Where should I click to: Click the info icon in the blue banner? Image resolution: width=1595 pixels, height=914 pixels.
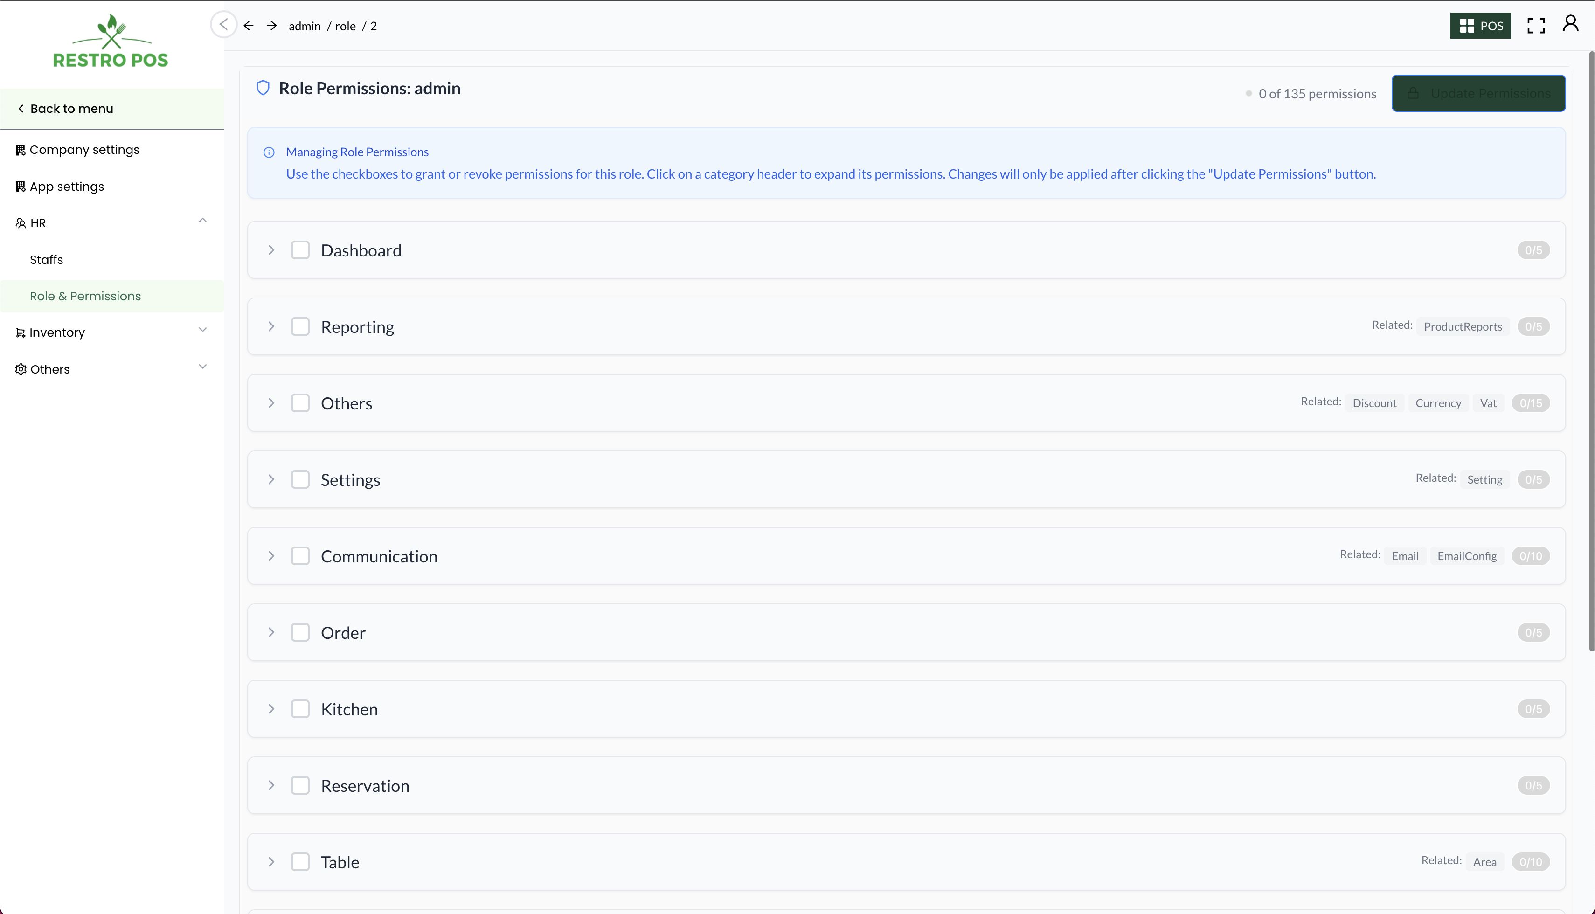269,152
